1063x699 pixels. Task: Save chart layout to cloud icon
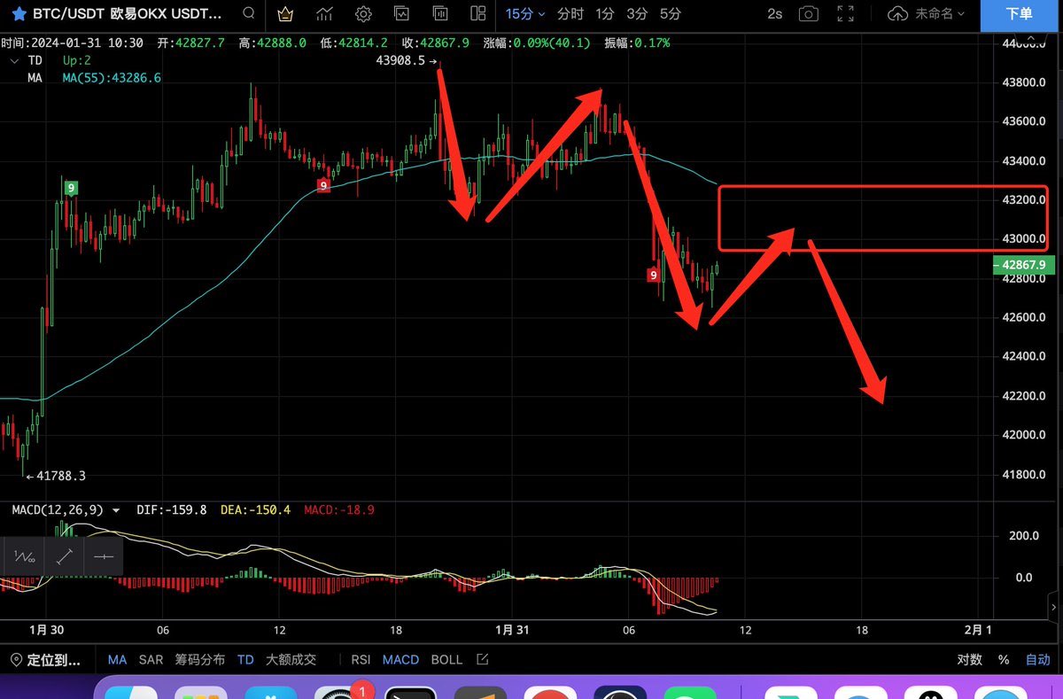[897, 14]
